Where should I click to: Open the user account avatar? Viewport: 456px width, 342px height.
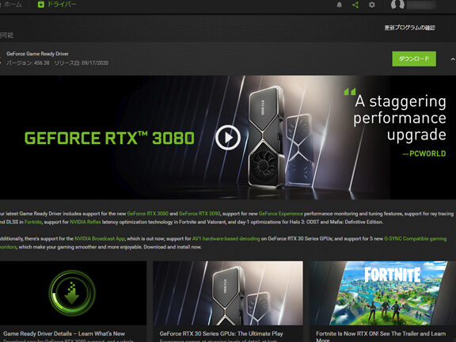397,5
